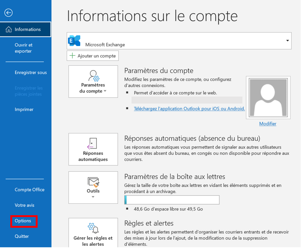
Task: Click Permet d'accéder à ce compte text
Action: pos(175,93)
